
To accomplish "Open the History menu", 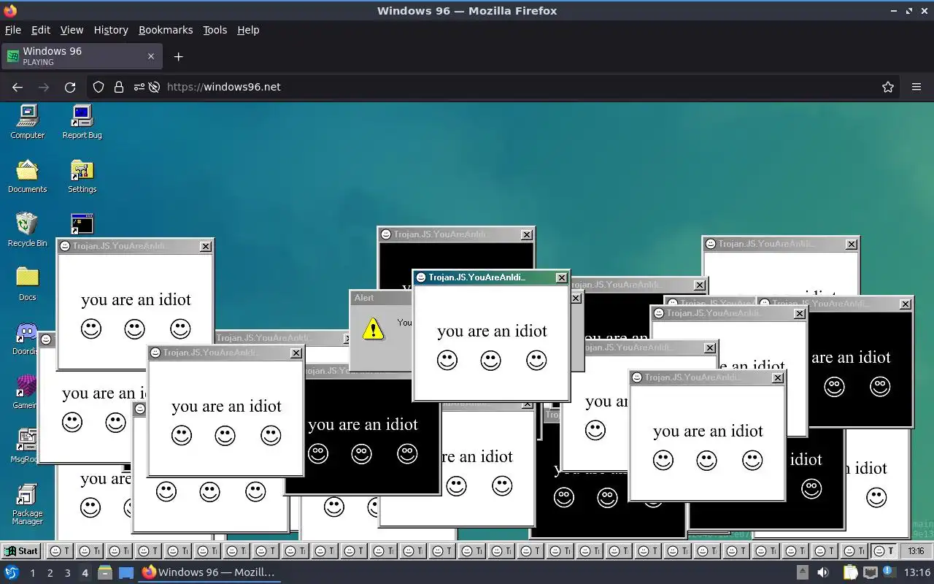I will click(x=111, y=30).
